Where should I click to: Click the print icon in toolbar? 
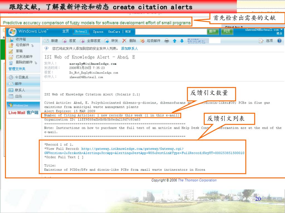[167, 41]
